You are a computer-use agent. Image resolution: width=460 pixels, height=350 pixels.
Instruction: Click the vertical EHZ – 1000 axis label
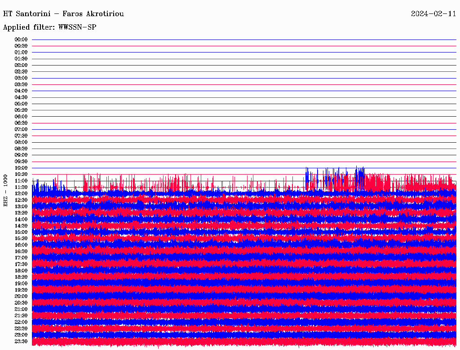(x=6, y=191)
